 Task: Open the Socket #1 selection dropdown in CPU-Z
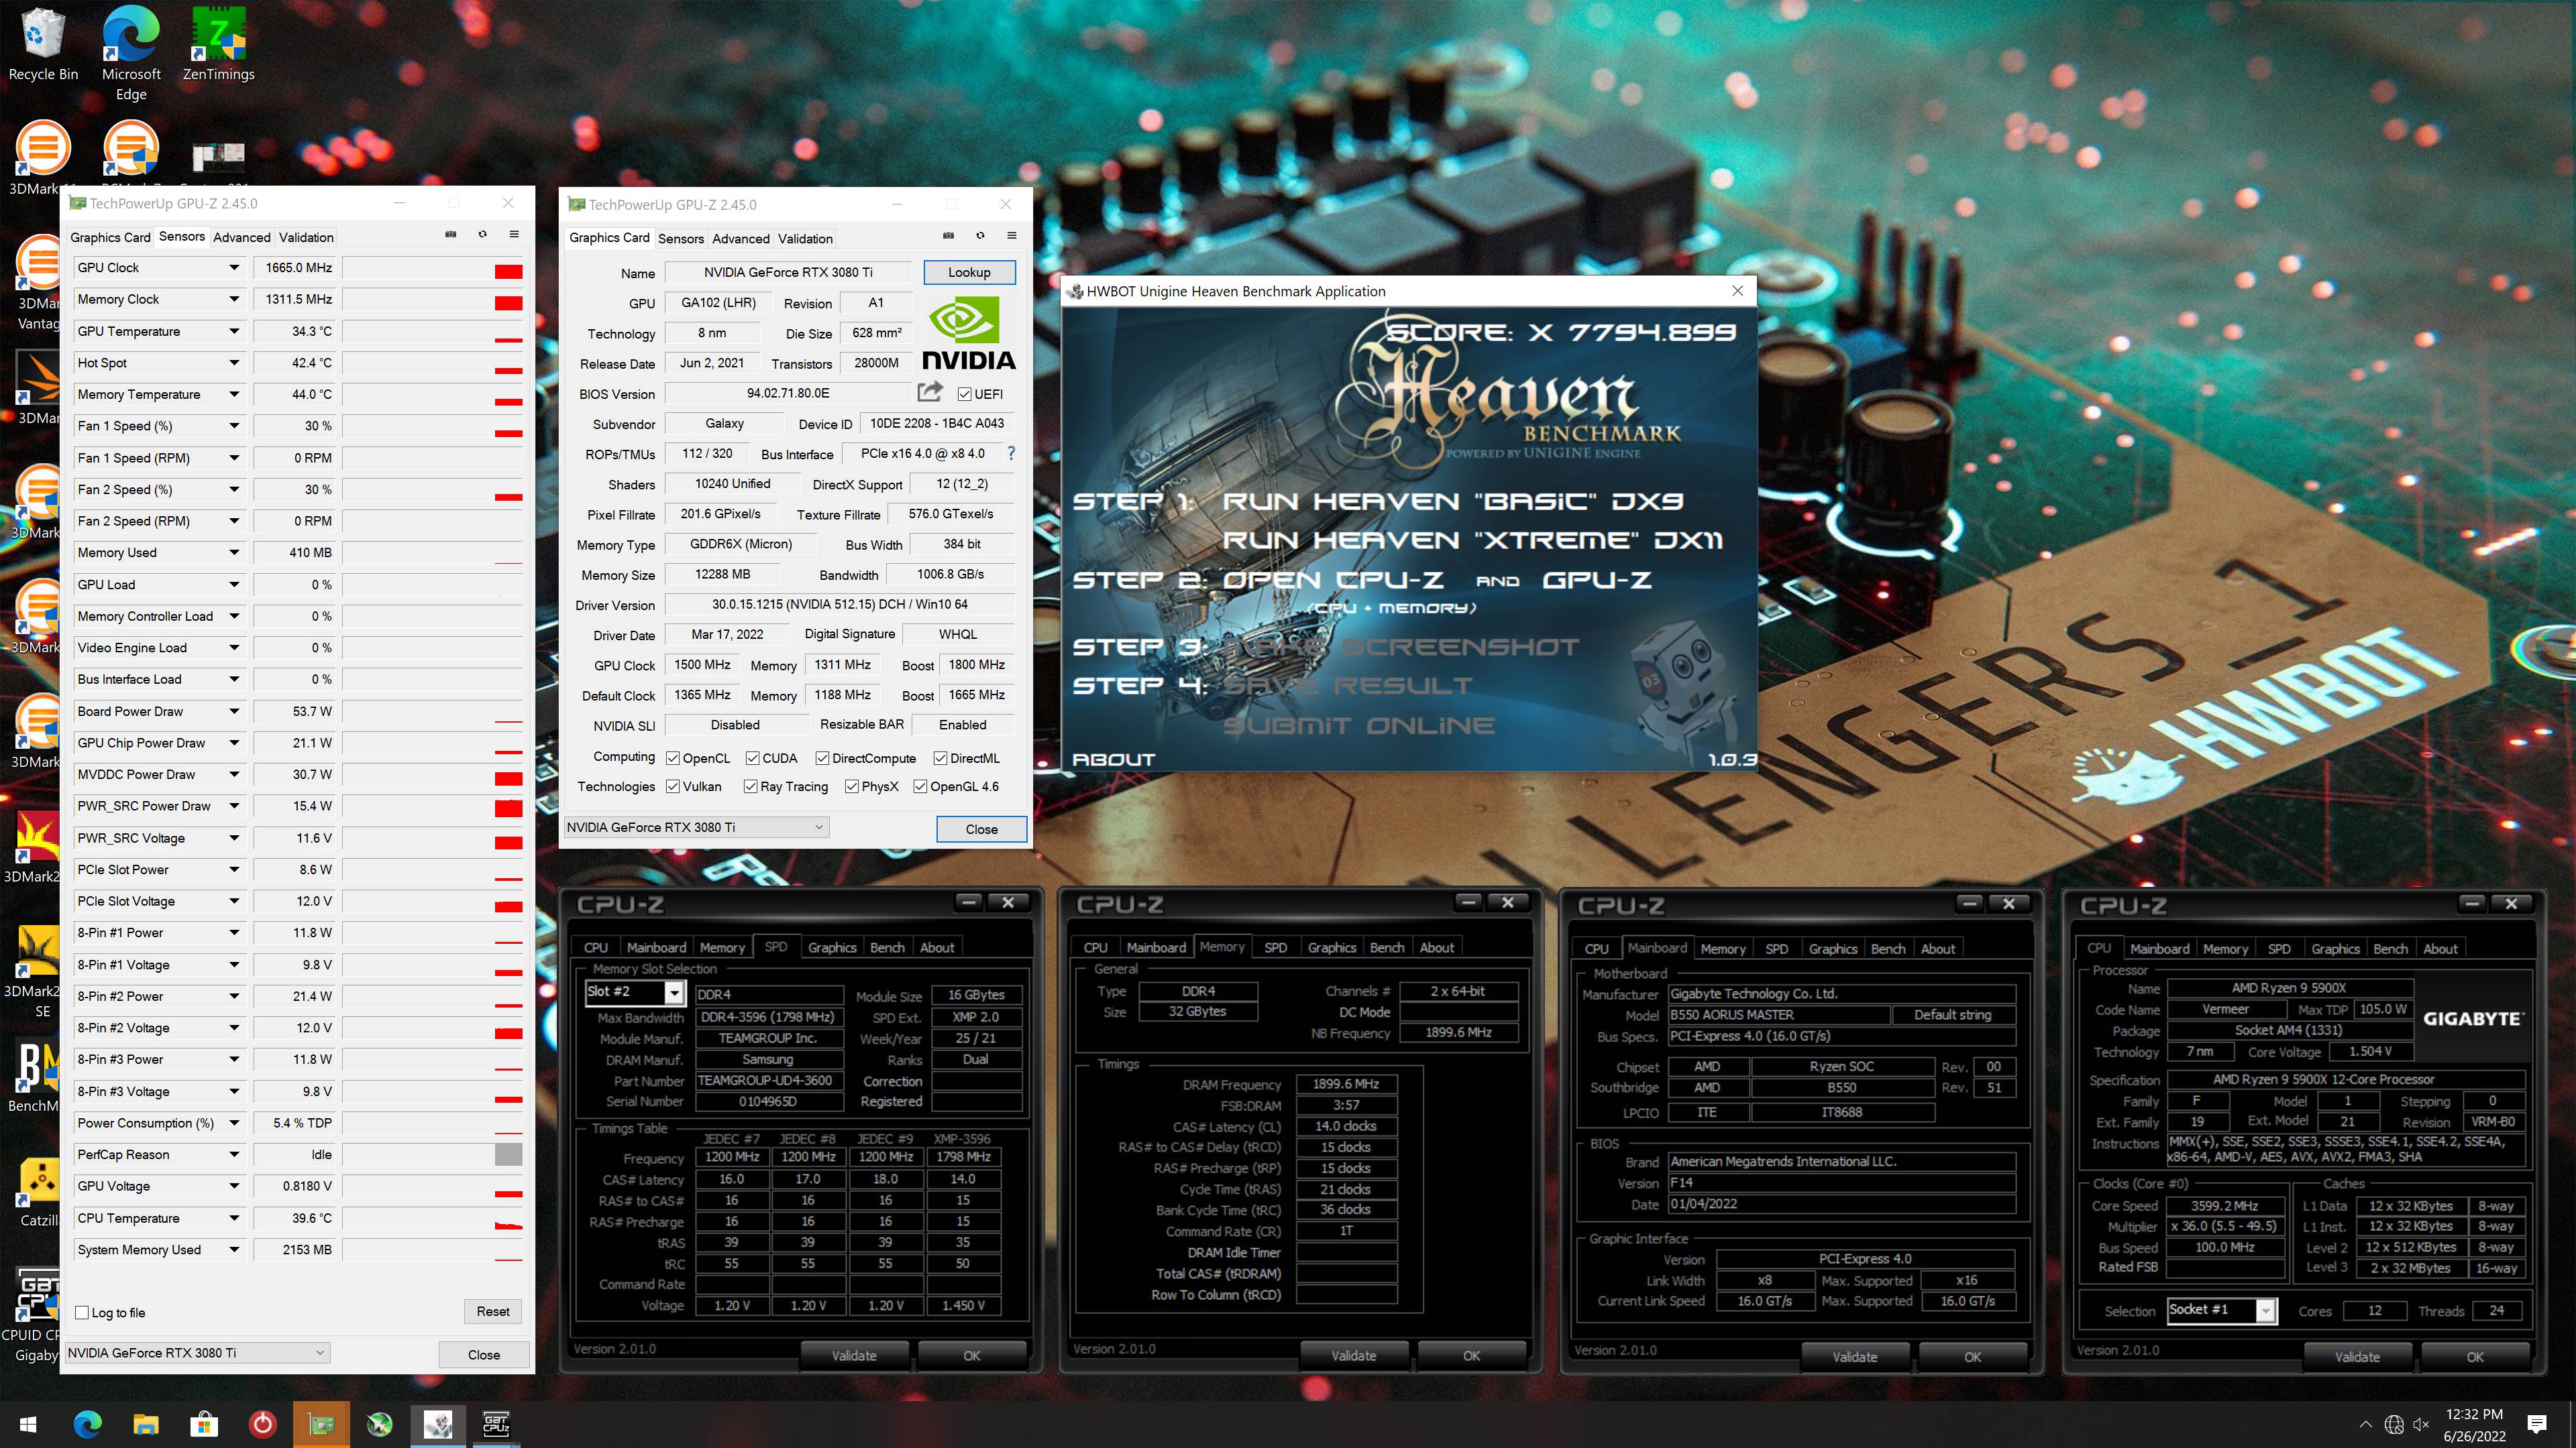point(2266,1310)
